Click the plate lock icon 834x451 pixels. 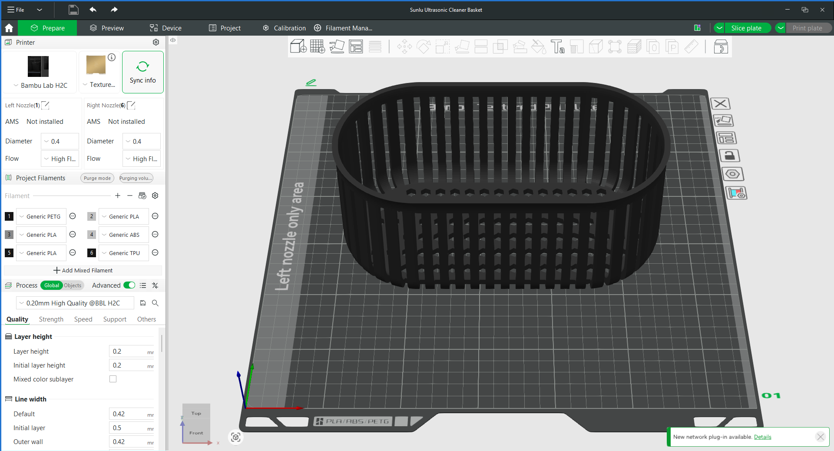[729, 156]
